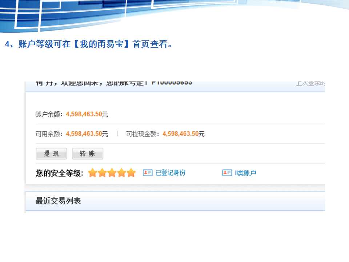
Task: Click the 您的安全等级 label
Action: 59,173
